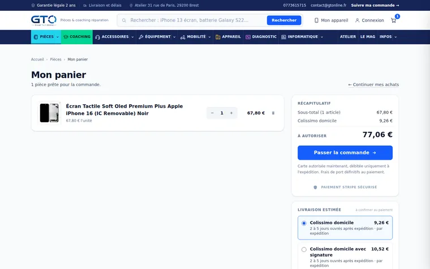Screen dimensions: 430x269
Task: Click the Mon appareil phone icon
Action: (316, 20)
